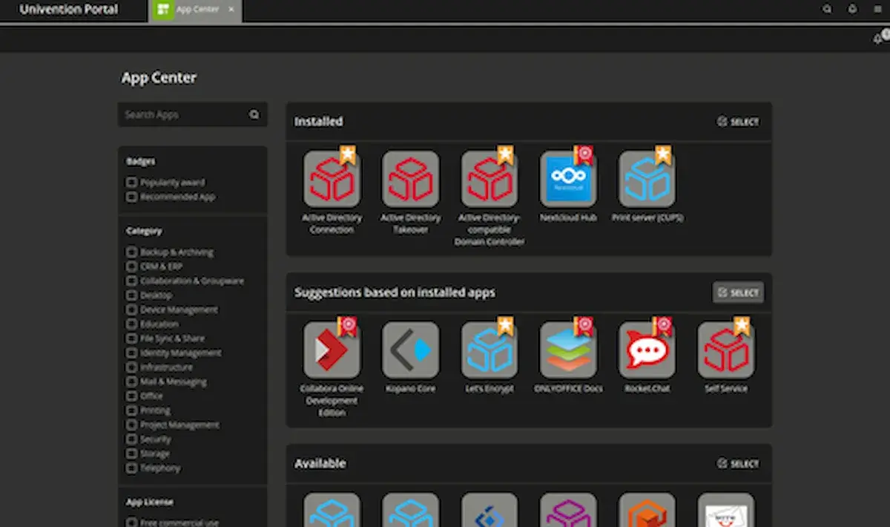890x527 pixels.
Task: Open the Self Service app icon
Action: (x=726, y=350)
